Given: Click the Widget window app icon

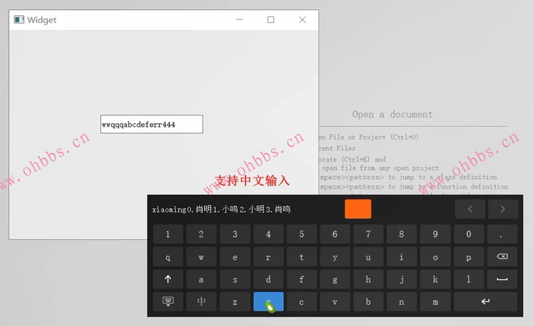Looking at the screenshot, I should 19,20.
